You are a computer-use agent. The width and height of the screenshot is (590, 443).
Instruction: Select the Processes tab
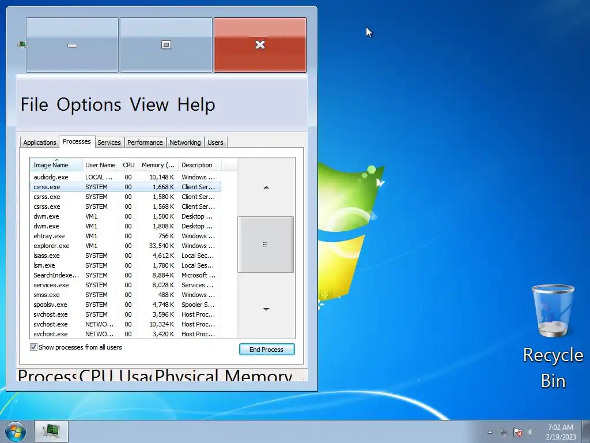pyautogui.click(x=77, y=142)
